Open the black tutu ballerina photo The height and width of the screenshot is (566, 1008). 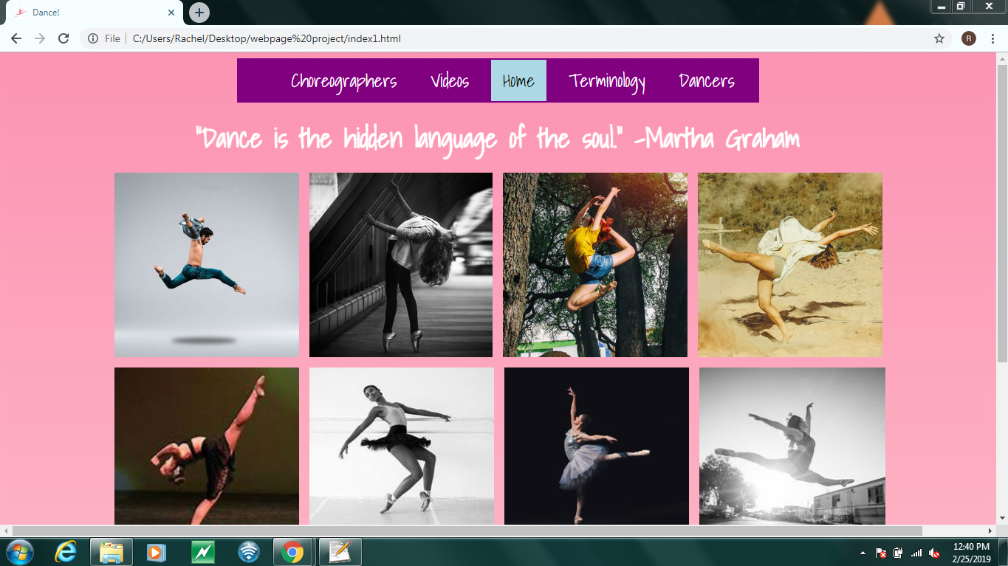(402, 446)
